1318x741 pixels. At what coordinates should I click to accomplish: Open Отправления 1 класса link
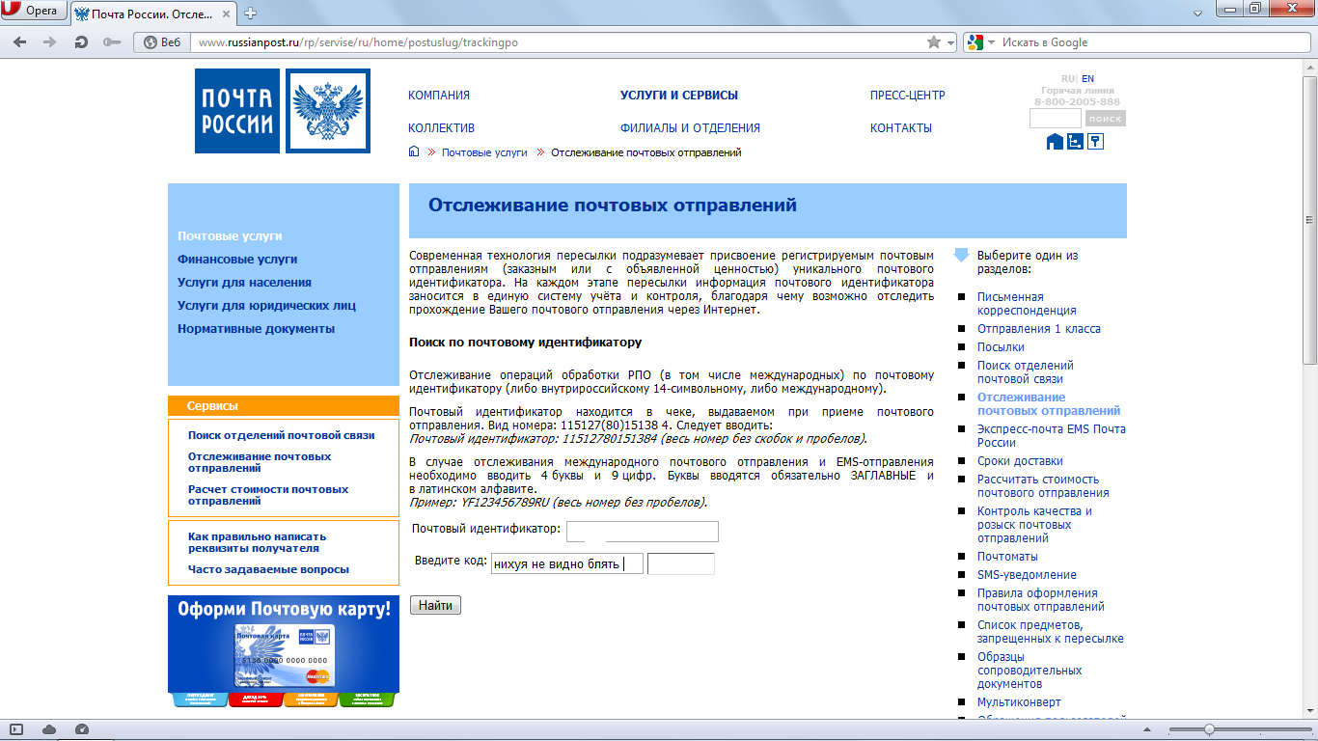(x=1038, y=329)
